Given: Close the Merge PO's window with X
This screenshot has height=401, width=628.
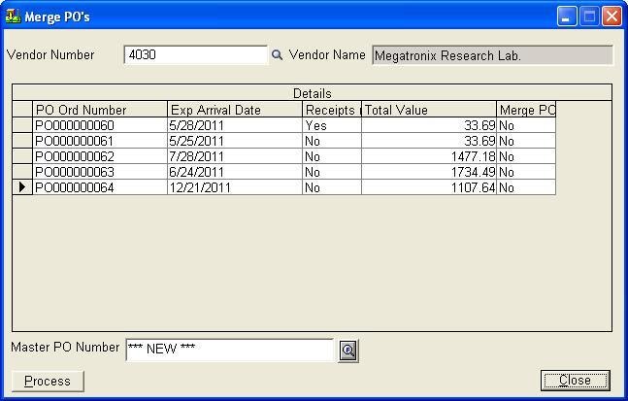Looking at the screenshot, I should [x=611, y=17].
